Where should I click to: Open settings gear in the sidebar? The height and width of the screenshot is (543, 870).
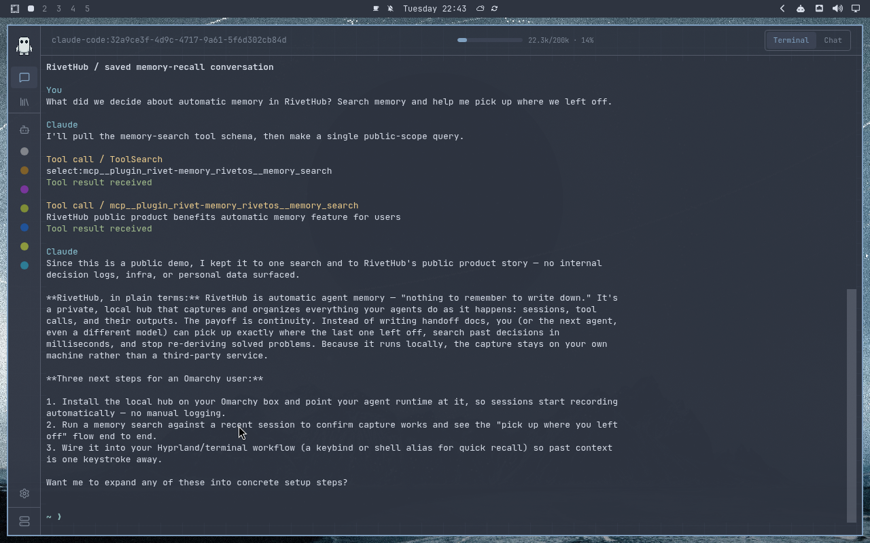click(x=24, y=493)
